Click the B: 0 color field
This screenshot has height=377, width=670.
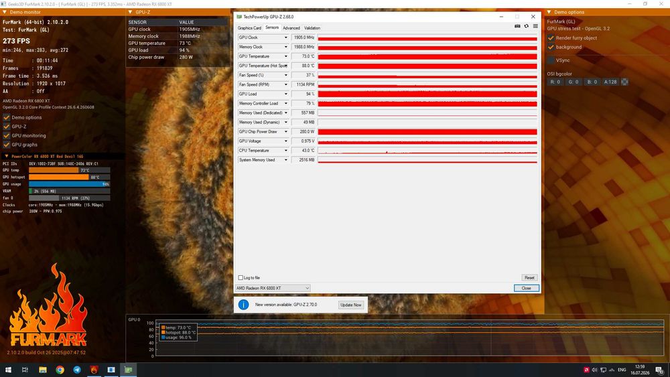[x=592, y=82]
